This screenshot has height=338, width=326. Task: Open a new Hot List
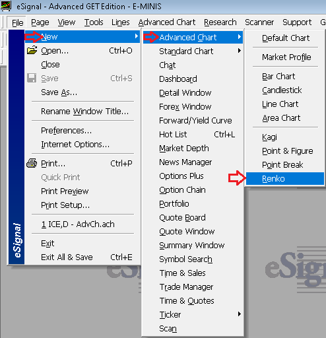[193, 134]
